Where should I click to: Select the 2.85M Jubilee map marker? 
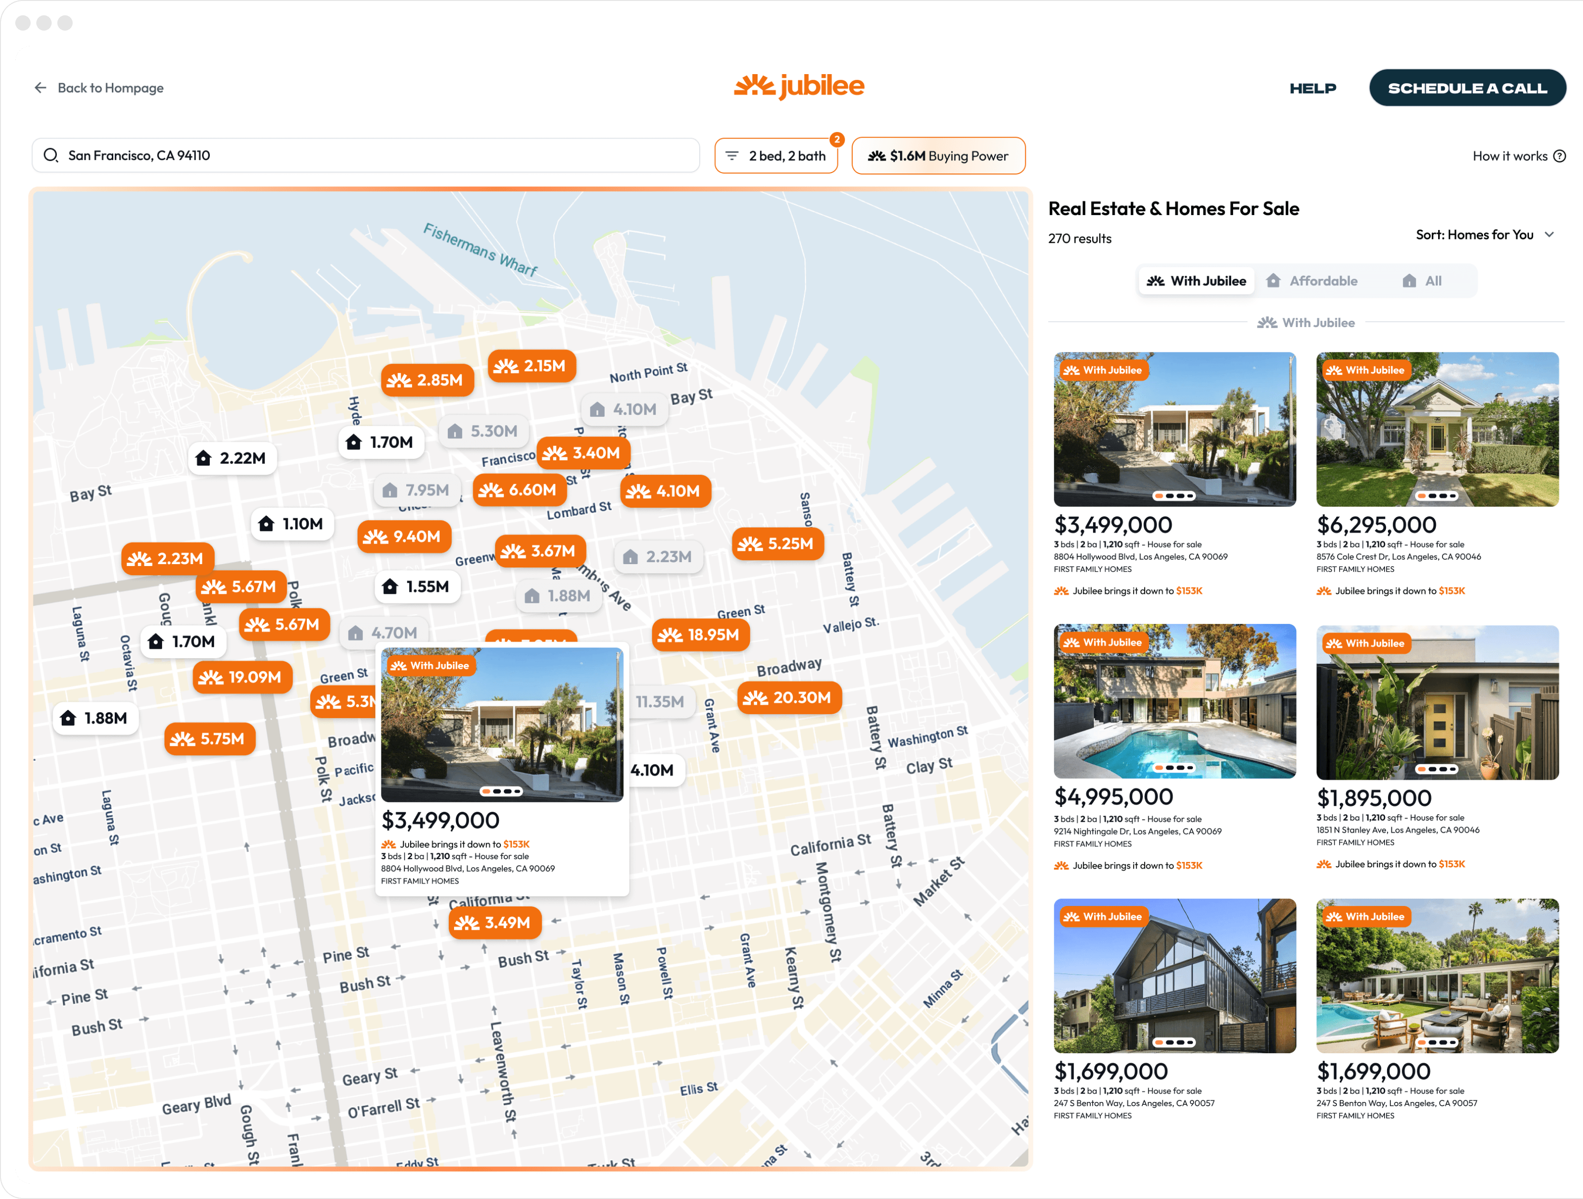click(x=426, y=380)
